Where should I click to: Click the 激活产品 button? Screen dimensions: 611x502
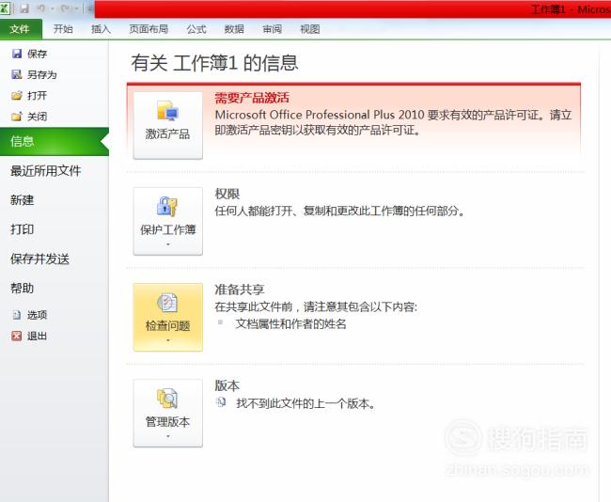(168, 126)
